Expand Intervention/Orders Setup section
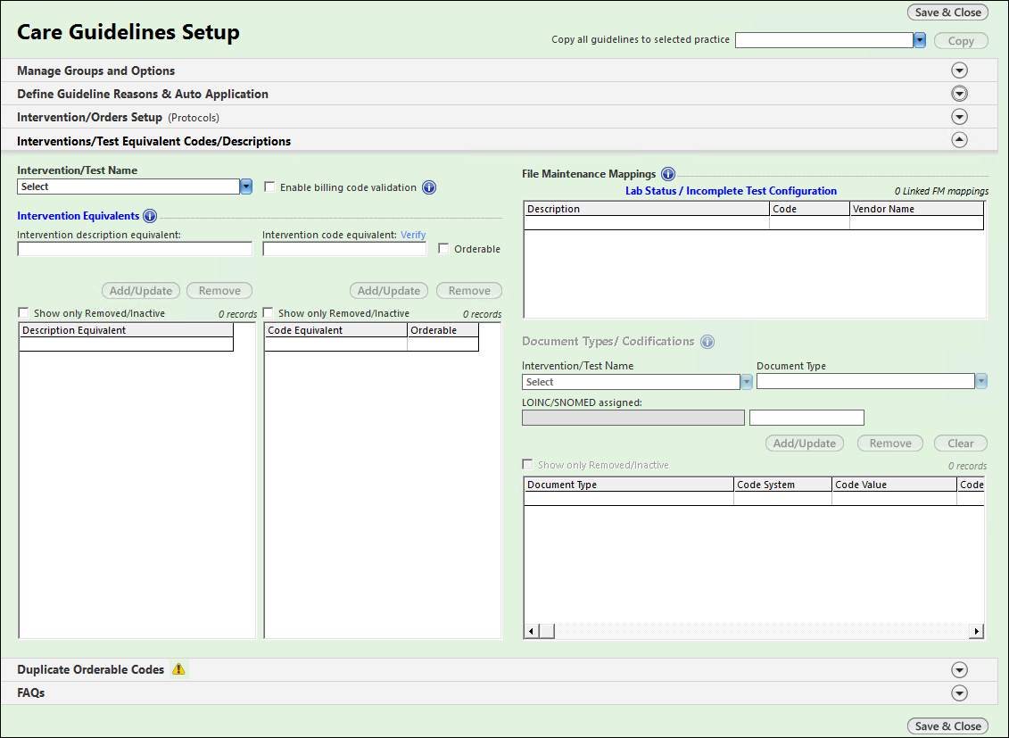This screenshot has height=738, width=1009. click(959, 117)
